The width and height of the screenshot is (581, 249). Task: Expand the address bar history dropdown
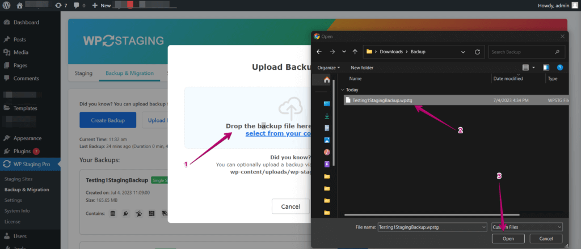tap(463, 52)
